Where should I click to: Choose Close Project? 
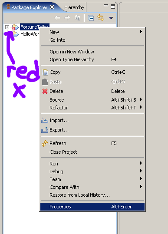tap(92, 152)
